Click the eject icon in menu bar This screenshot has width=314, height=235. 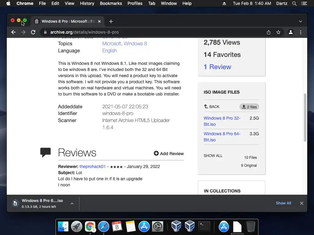[224, 3]
